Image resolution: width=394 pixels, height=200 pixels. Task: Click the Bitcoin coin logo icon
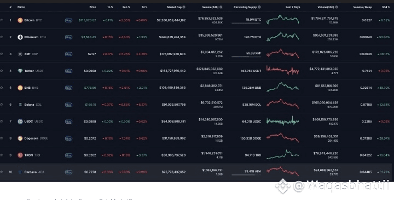pyautogui.click(x=20, y=20)
